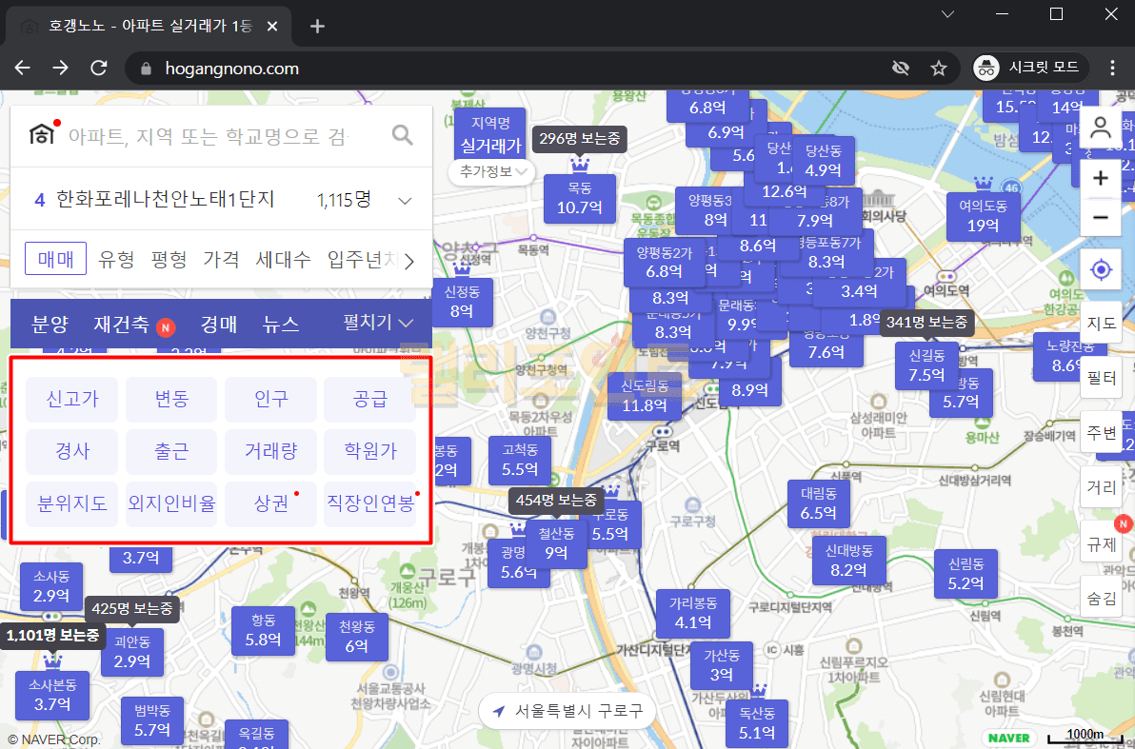Click the search magnifier icon
Viewport: 1135px width, 749px height.
click(403, 135)
